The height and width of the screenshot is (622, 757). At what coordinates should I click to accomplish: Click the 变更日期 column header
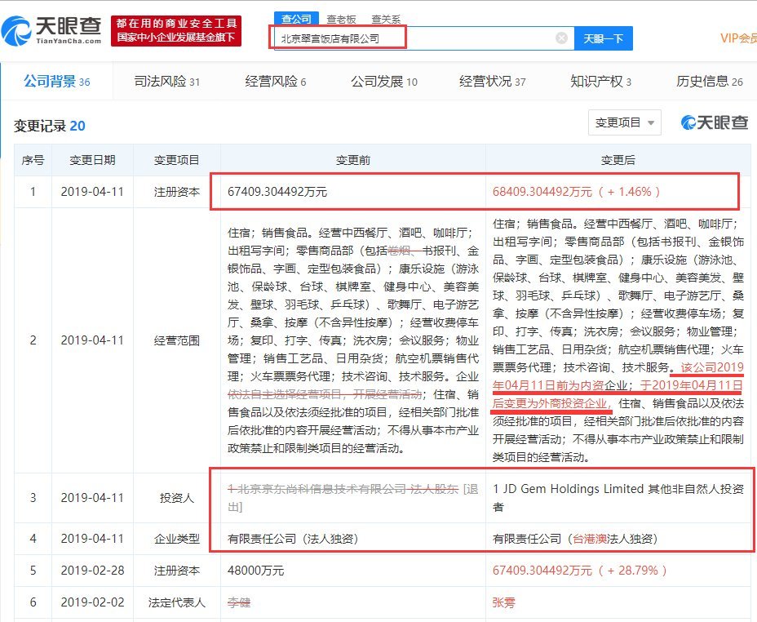(x=92, y=160)
